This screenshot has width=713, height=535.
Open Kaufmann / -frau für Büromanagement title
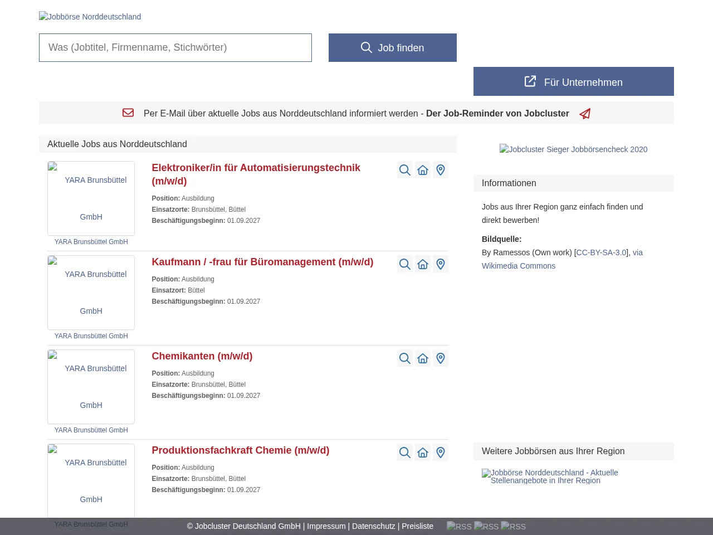coord(262,262)
